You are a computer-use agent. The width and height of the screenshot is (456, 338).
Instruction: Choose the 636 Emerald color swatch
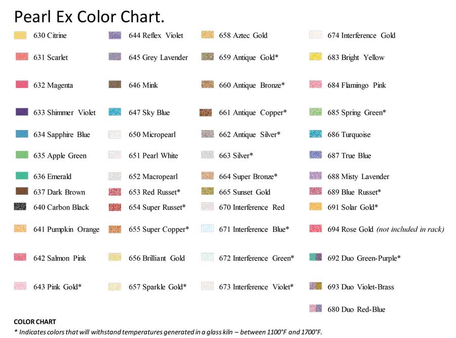click(22, 176)
